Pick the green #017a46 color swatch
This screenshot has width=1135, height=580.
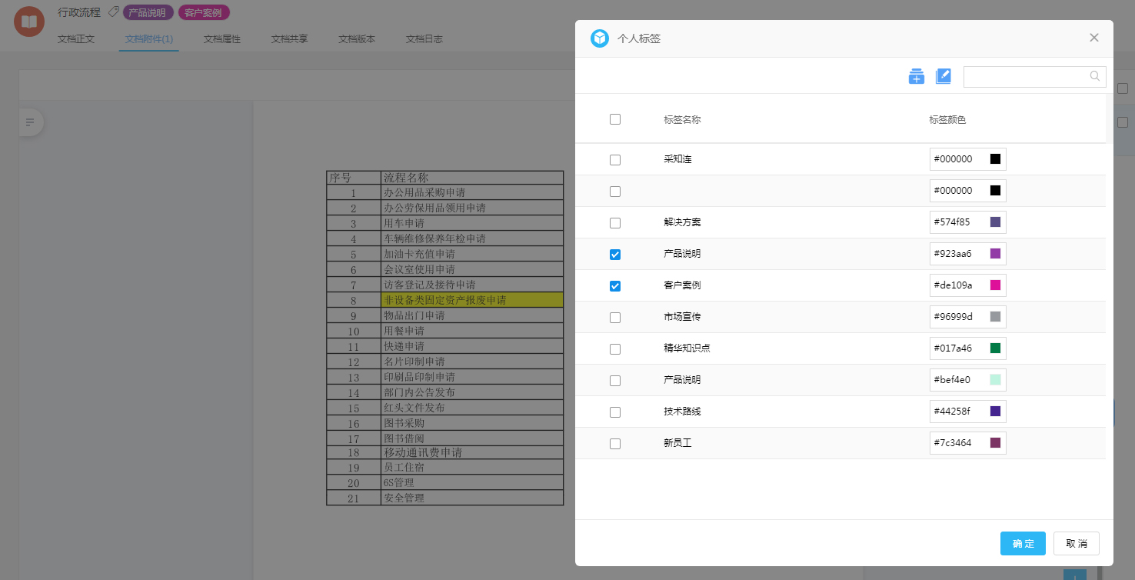click(x=995, y=348)
